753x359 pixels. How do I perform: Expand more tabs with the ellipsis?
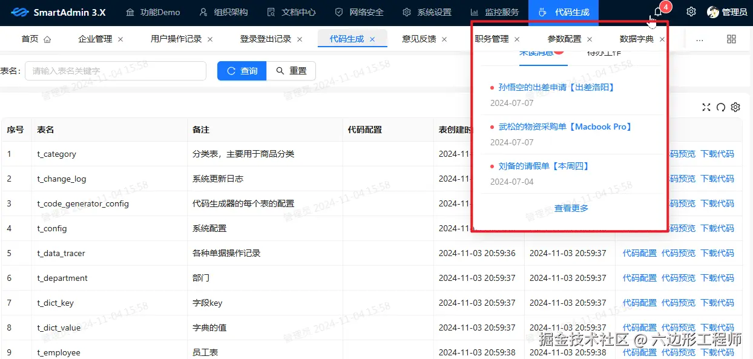pyautogui.click(x=700, y=39)
